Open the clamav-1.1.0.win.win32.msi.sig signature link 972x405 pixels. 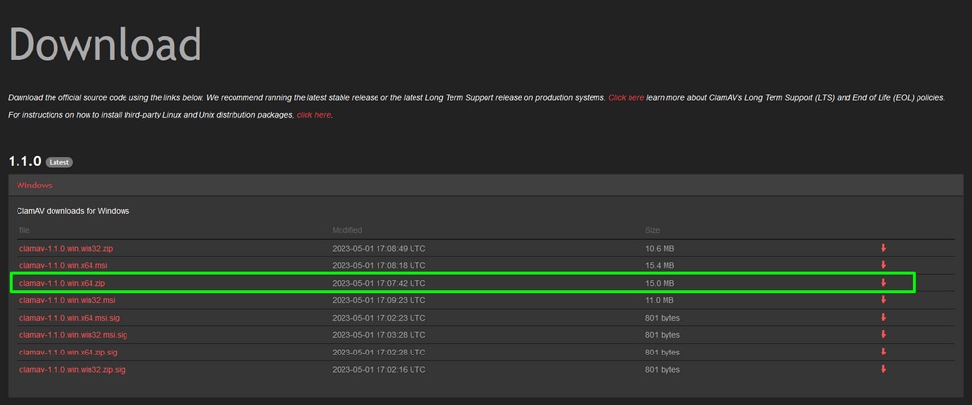(73, 334)
